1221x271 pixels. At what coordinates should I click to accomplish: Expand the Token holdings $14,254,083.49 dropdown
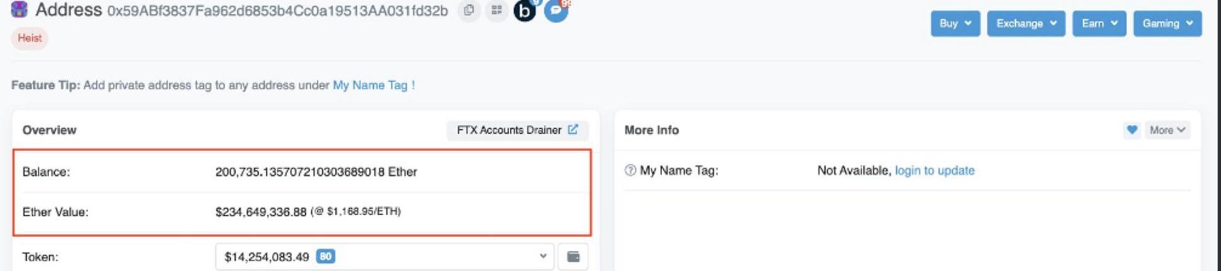385,257
